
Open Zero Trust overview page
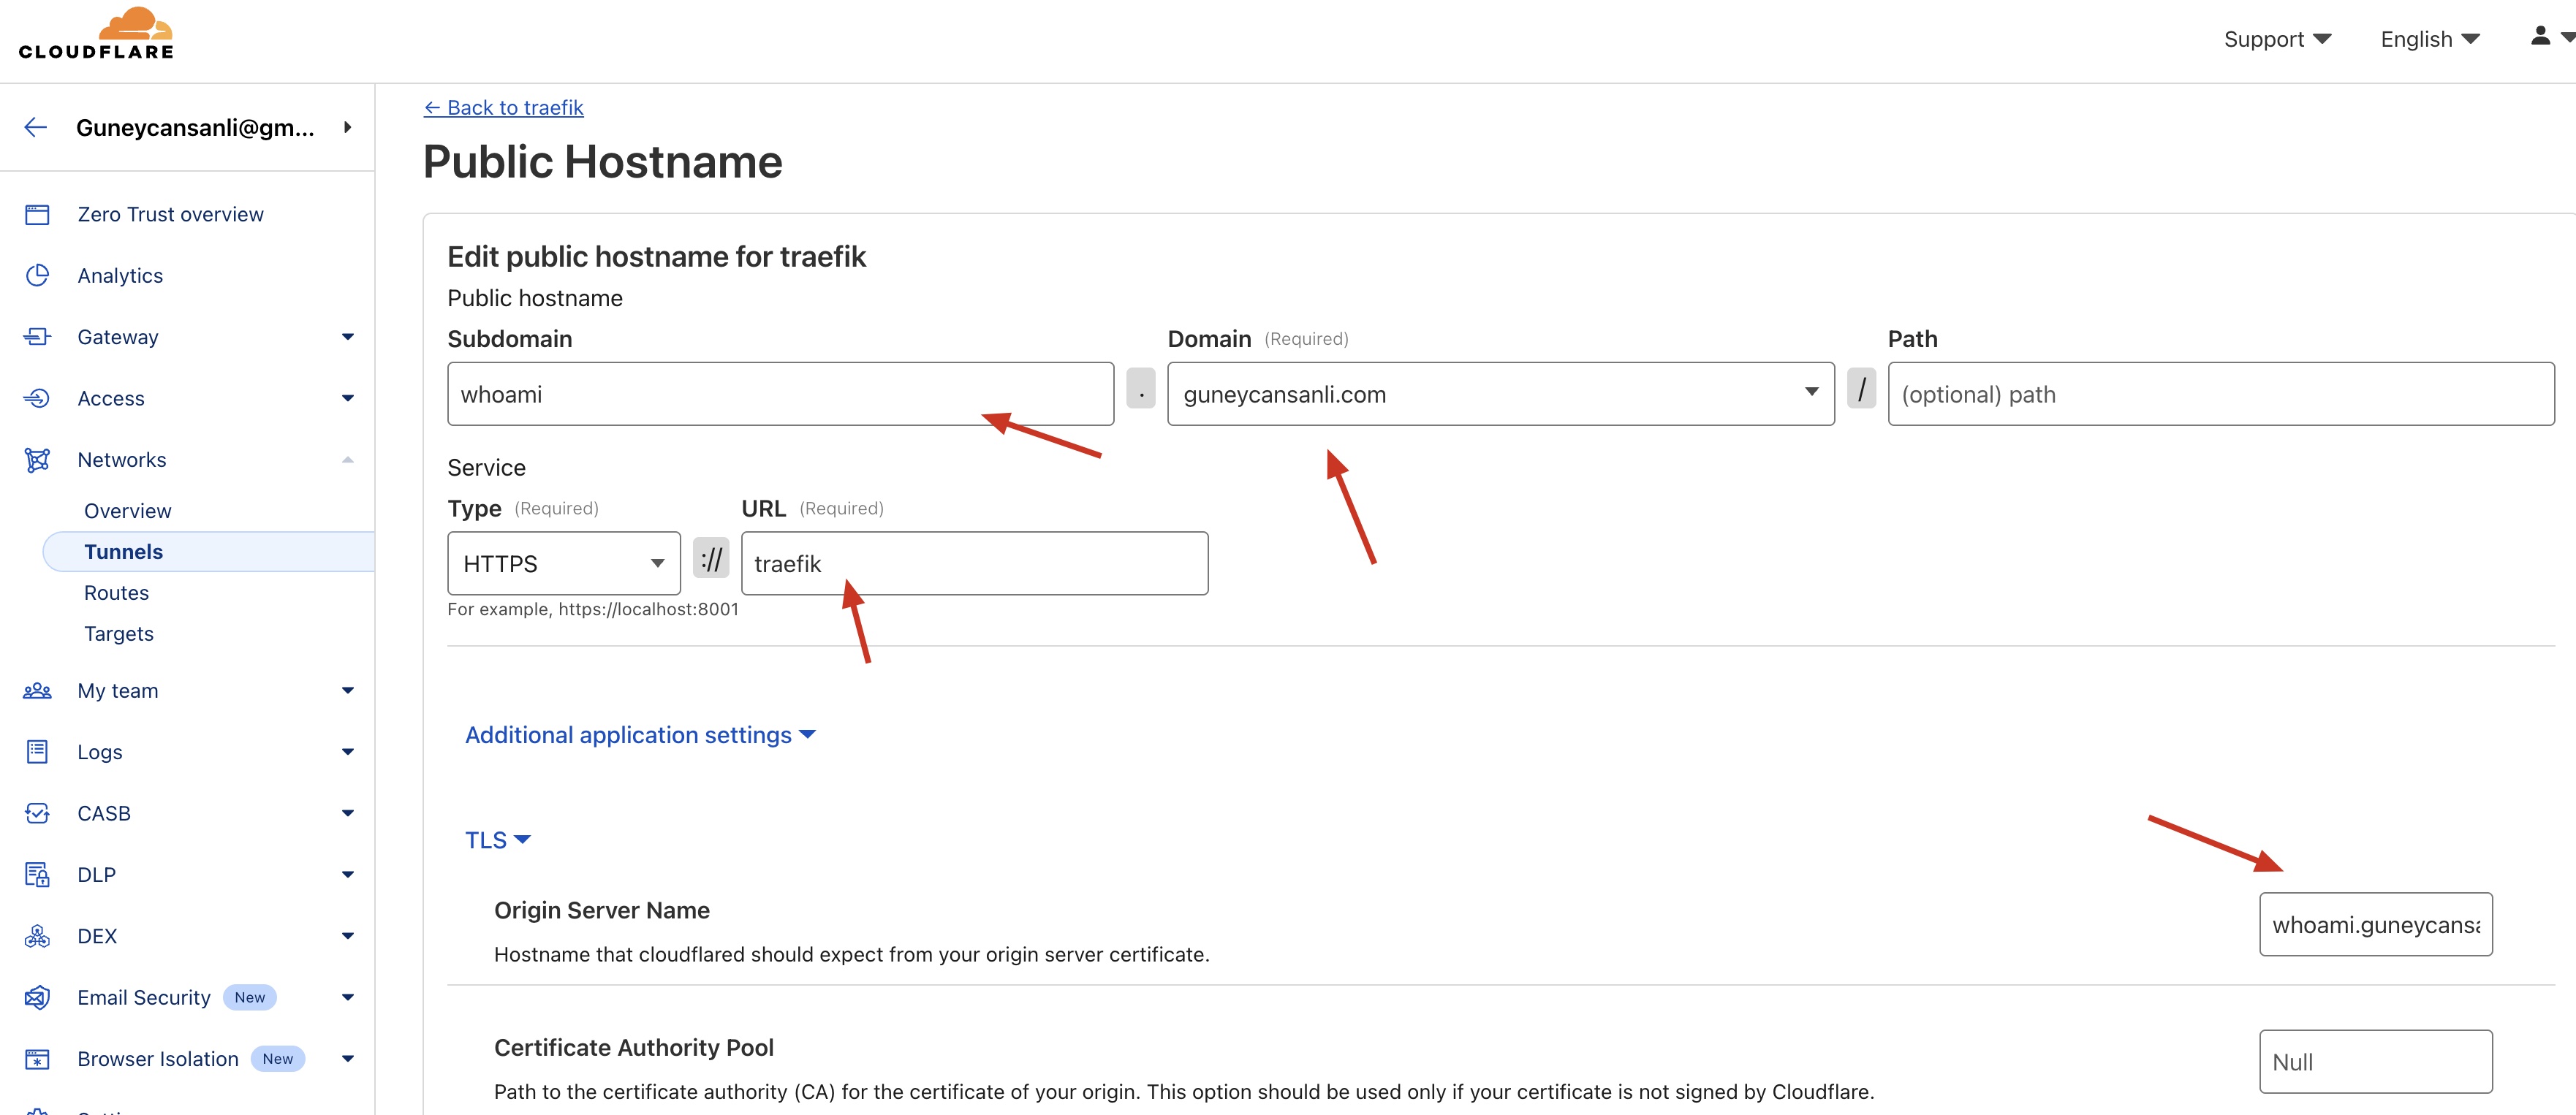coord(171,214)
